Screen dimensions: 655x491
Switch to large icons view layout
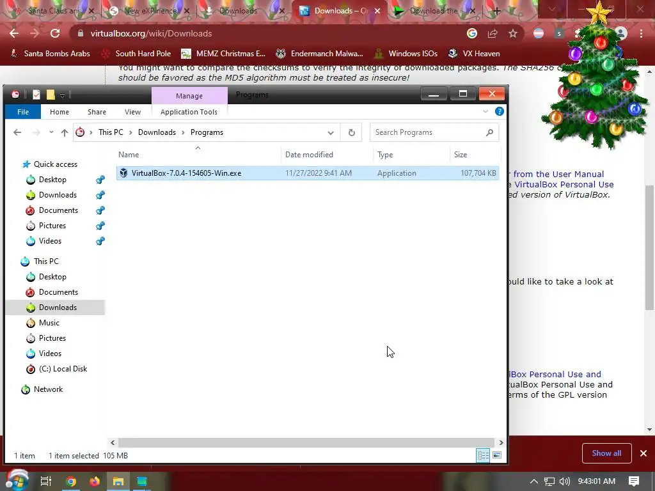[x=497, y=455]
